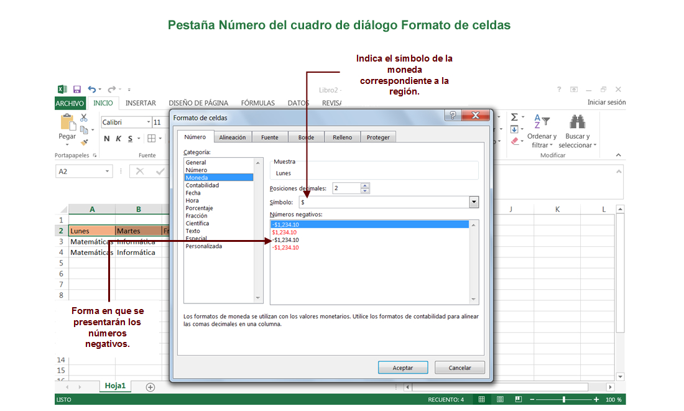Image resolution: width=684 pixels, height=411 pixels.
Task: Expand the borders dropdown arrow
Action: (160, 139)
